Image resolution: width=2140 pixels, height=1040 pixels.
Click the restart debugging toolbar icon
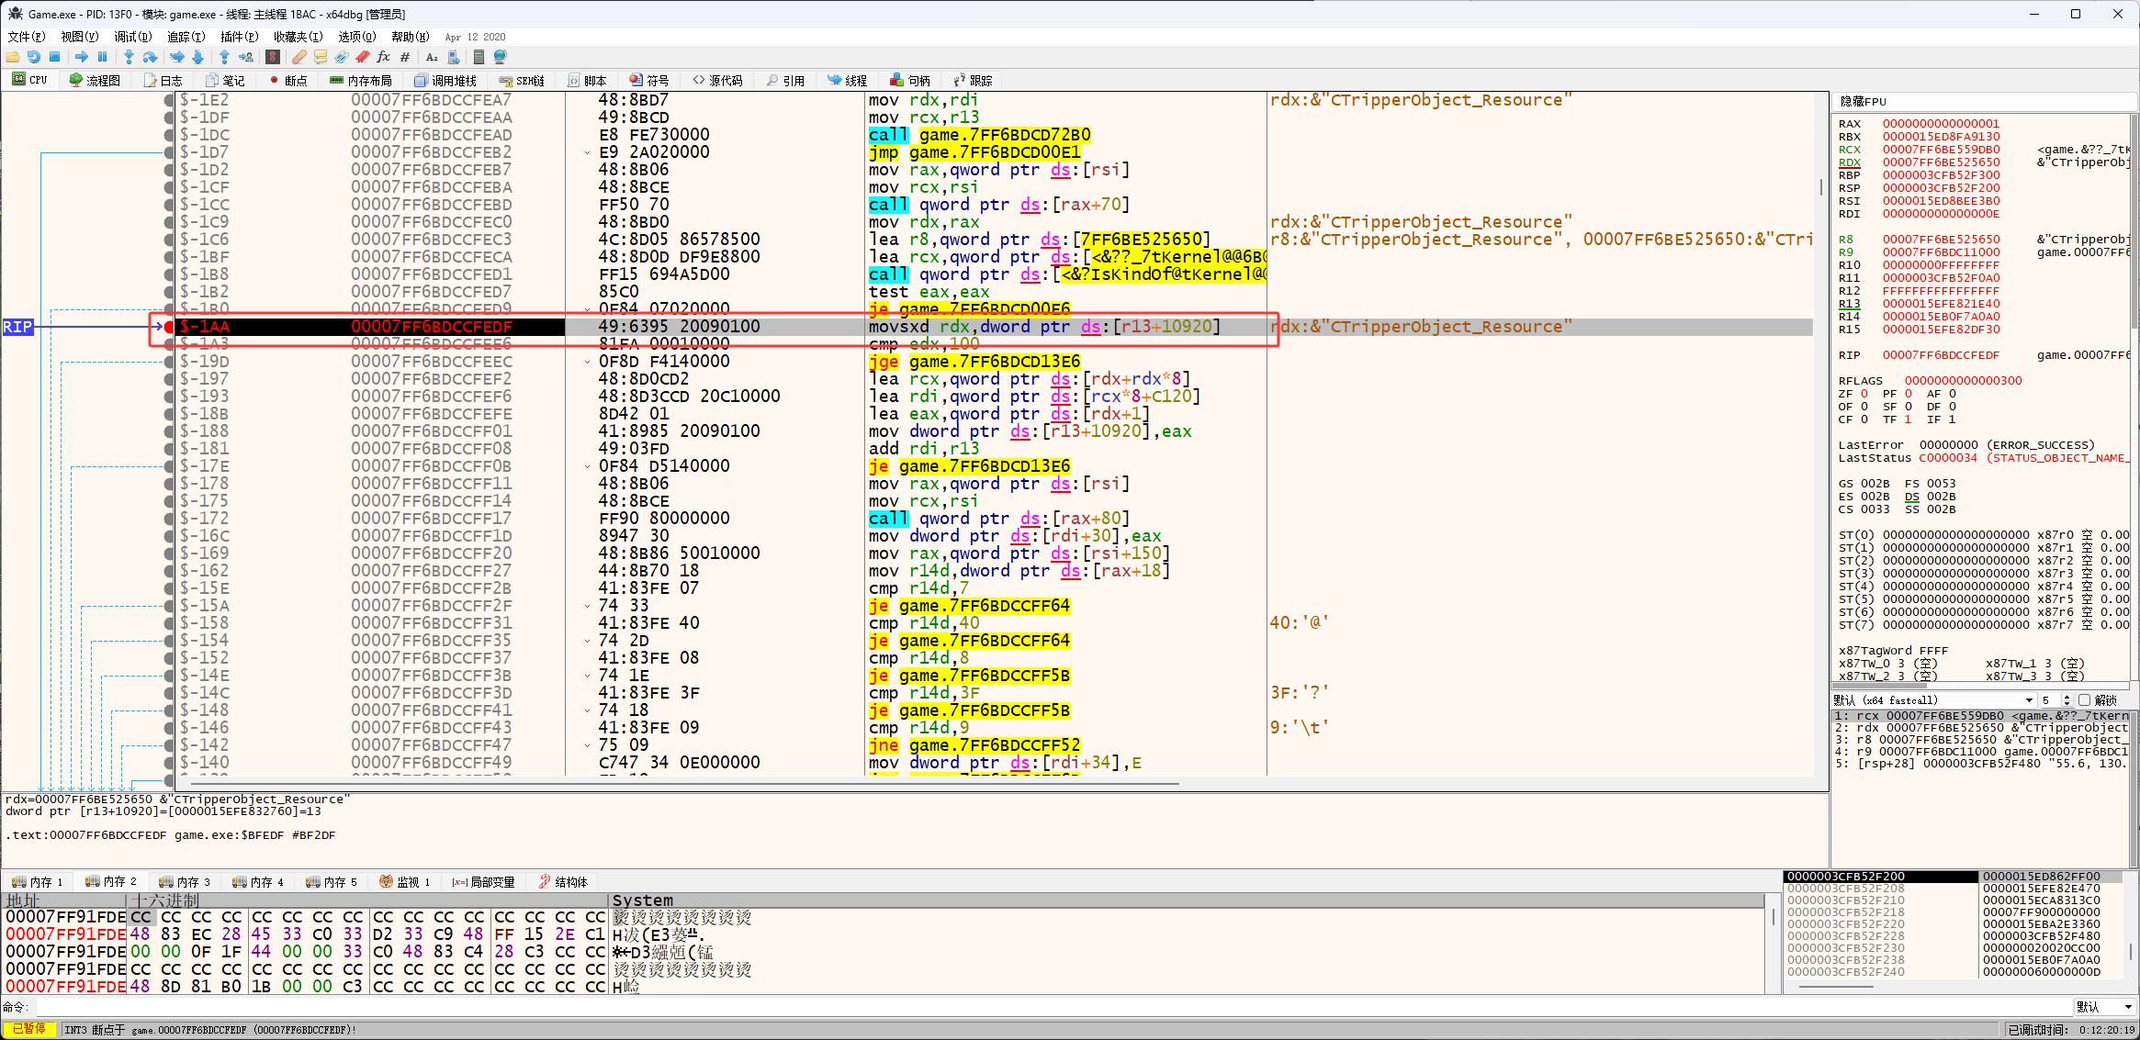33,57
